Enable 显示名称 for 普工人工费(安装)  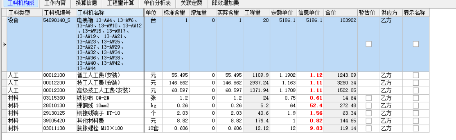[415, 75]
